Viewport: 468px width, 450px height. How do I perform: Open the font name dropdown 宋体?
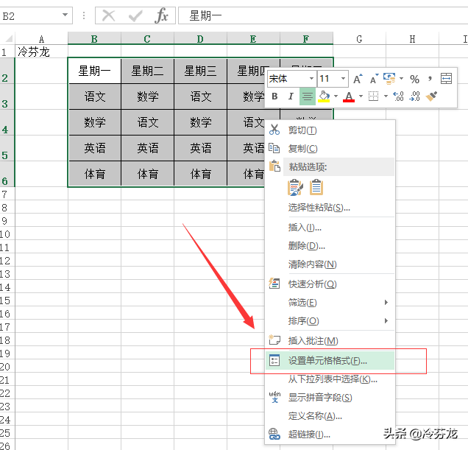coord(311,79)
